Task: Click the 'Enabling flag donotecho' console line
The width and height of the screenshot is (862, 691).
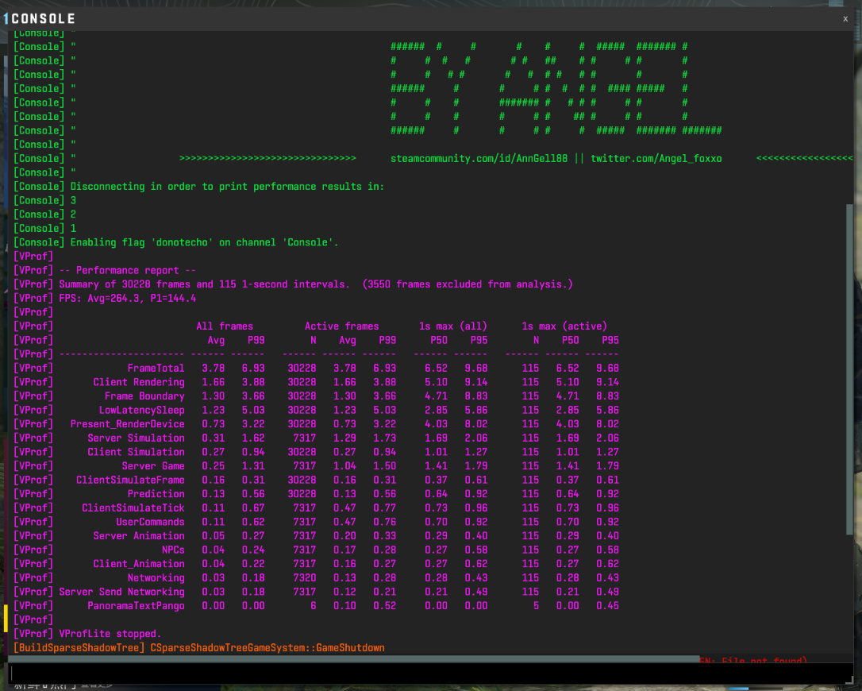Action: [x=205, y=242]
